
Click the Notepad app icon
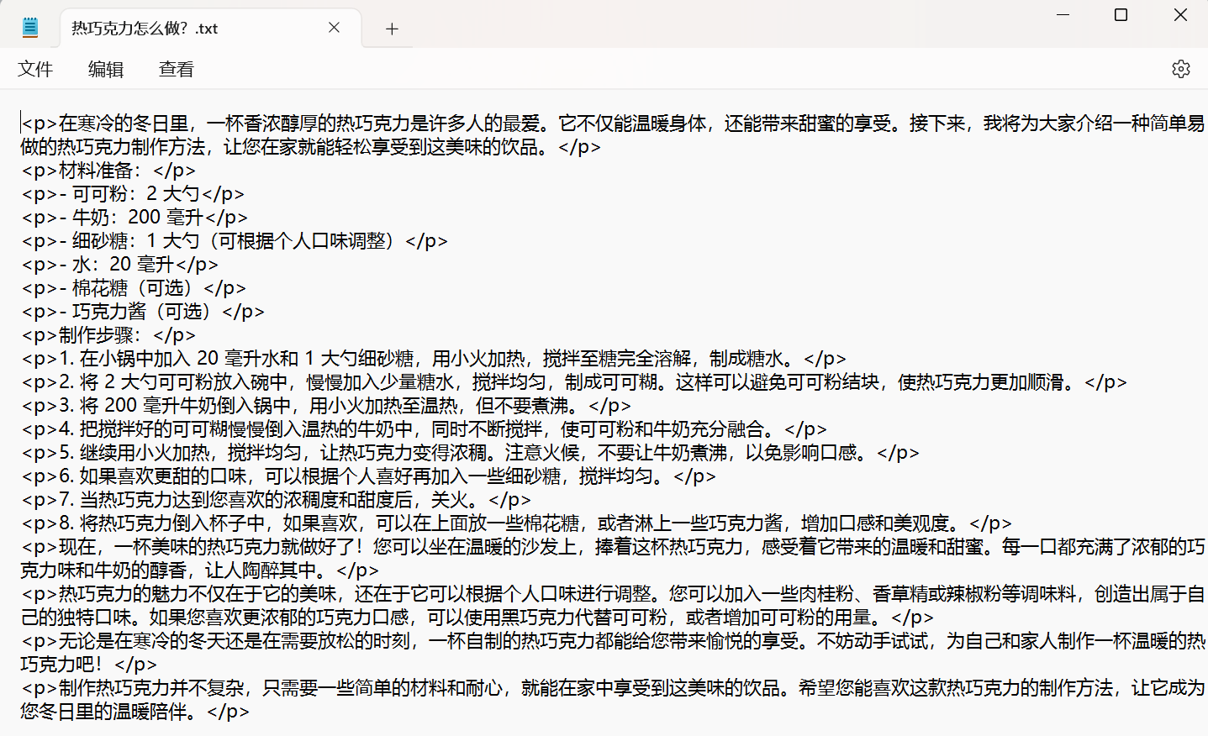[30, 28]
